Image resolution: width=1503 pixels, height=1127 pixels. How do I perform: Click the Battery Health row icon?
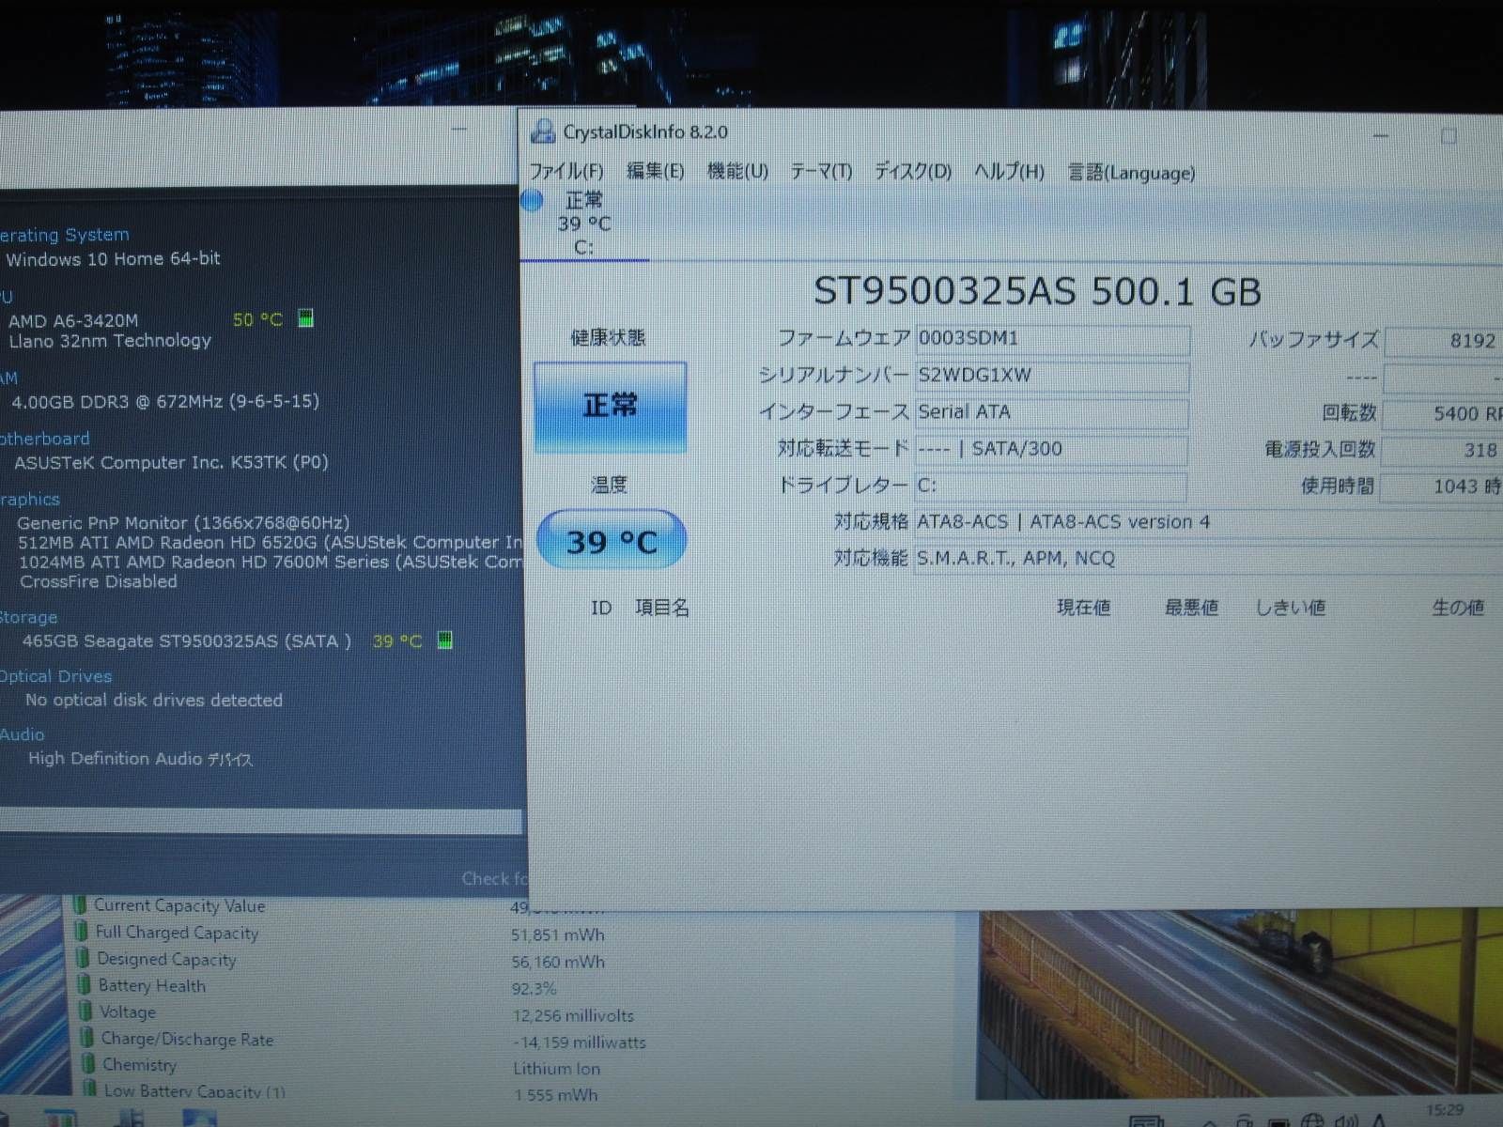85,985
